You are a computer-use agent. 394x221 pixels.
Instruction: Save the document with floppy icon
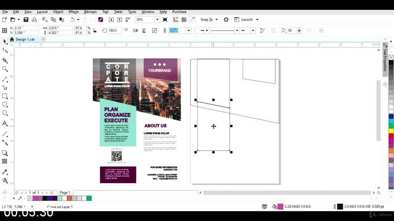click(26, 20)
